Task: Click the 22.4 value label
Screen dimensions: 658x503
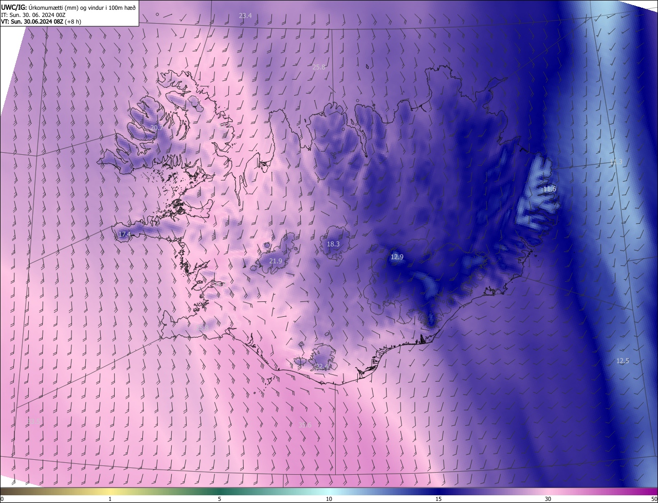Action: pyautogui.click(x=322, y=367)
